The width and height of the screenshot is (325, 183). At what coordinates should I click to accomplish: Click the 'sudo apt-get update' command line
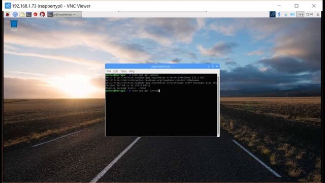[x=132, y=75]
